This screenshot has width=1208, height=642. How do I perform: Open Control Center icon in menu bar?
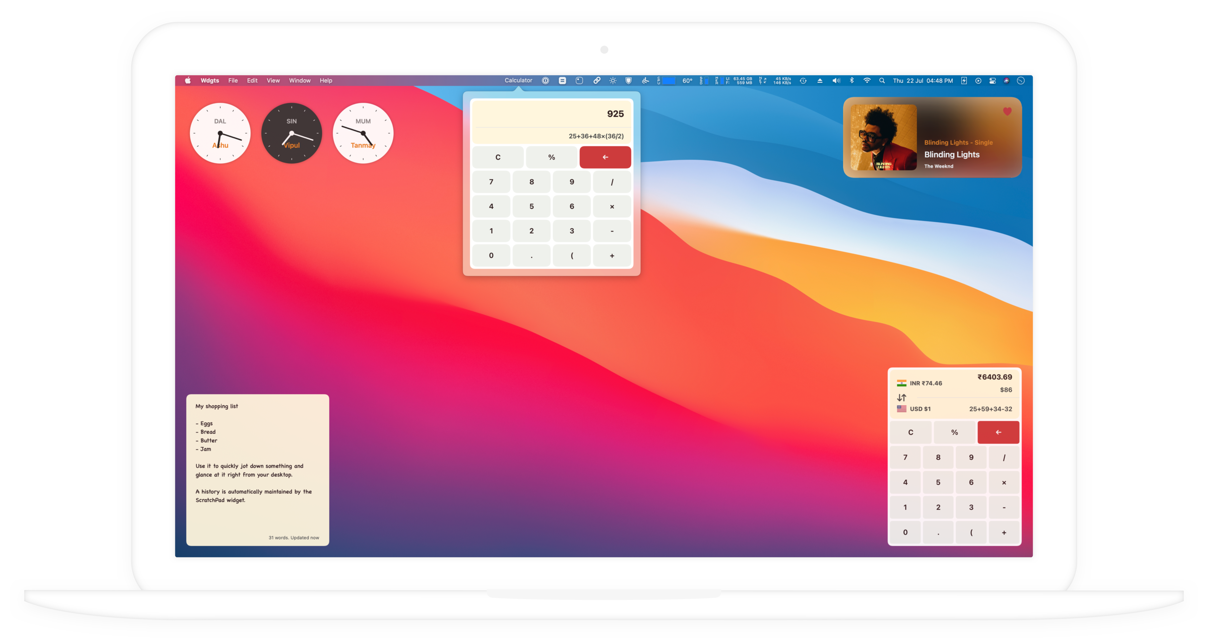pyautogui.click(x=992, y=81)
